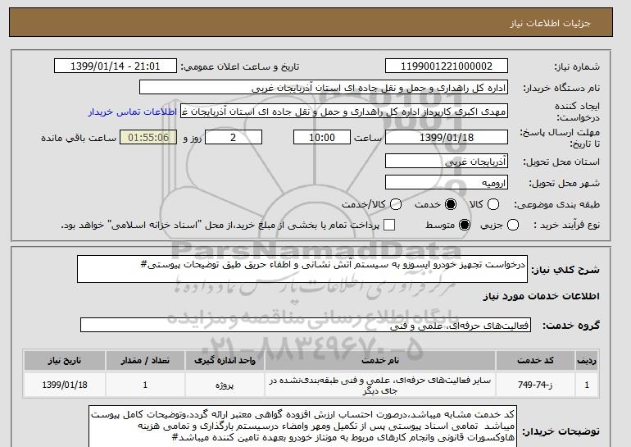The height and width of the screenshot is (447, 631).
Task: Click the general need description text box
Action: pos(302,269)
